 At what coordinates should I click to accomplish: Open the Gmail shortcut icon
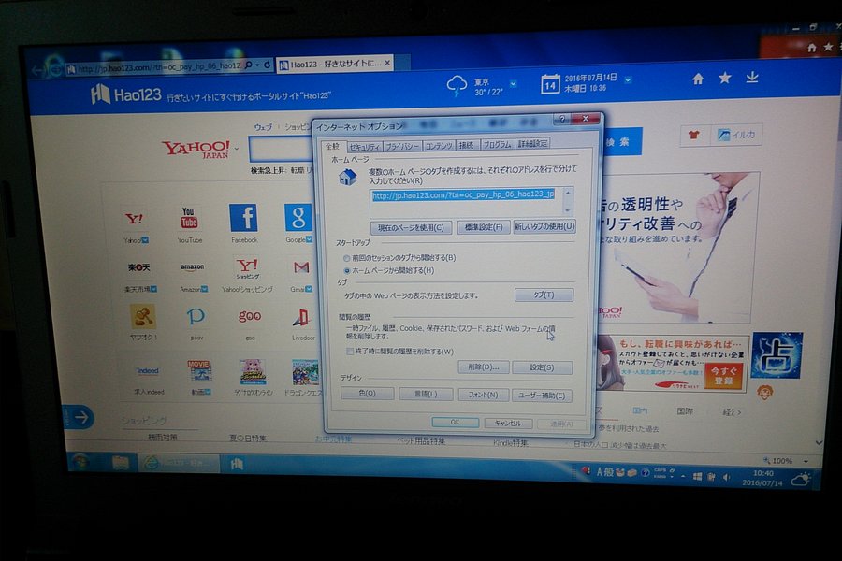(301, 266)
